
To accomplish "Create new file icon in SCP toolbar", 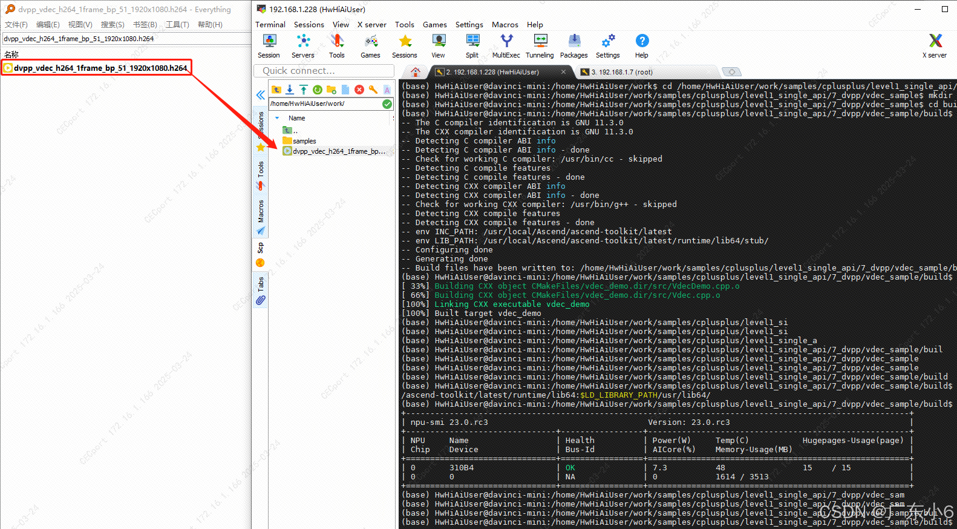I will pyautogui.click(x=345, y=90).
